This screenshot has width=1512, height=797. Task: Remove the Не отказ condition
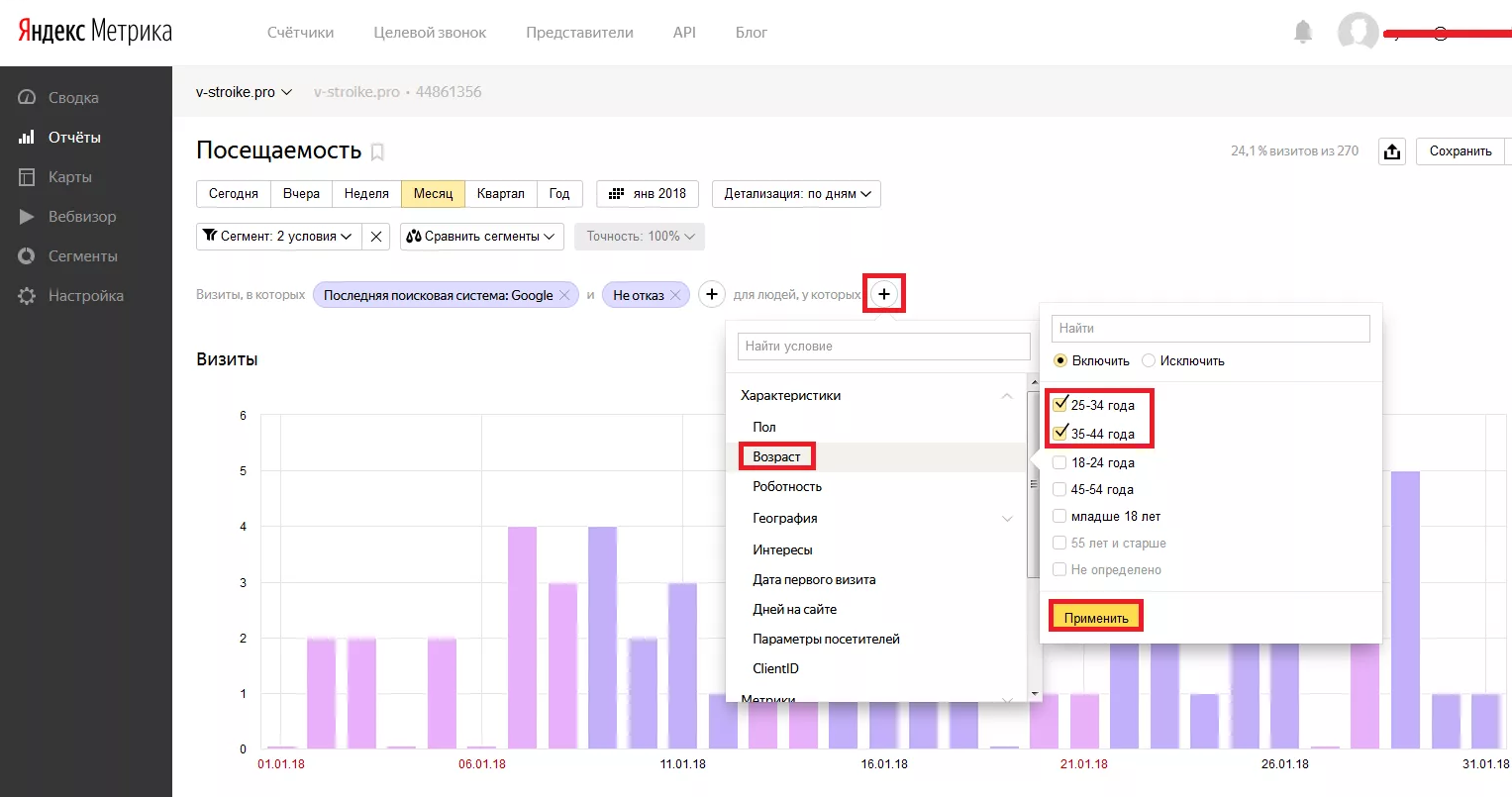point(675,294)
